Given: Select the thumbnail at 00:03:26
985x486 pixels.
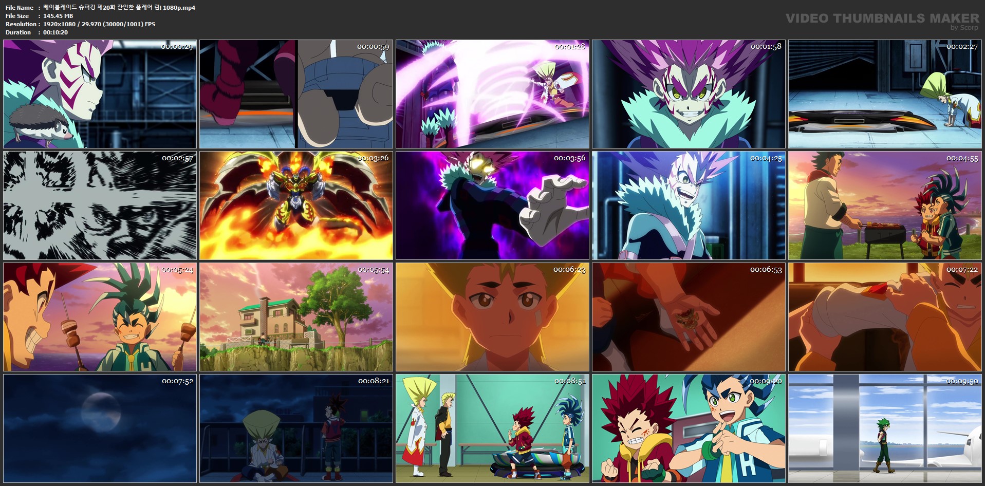Looking at the screenshot, I should pos(296,205).
